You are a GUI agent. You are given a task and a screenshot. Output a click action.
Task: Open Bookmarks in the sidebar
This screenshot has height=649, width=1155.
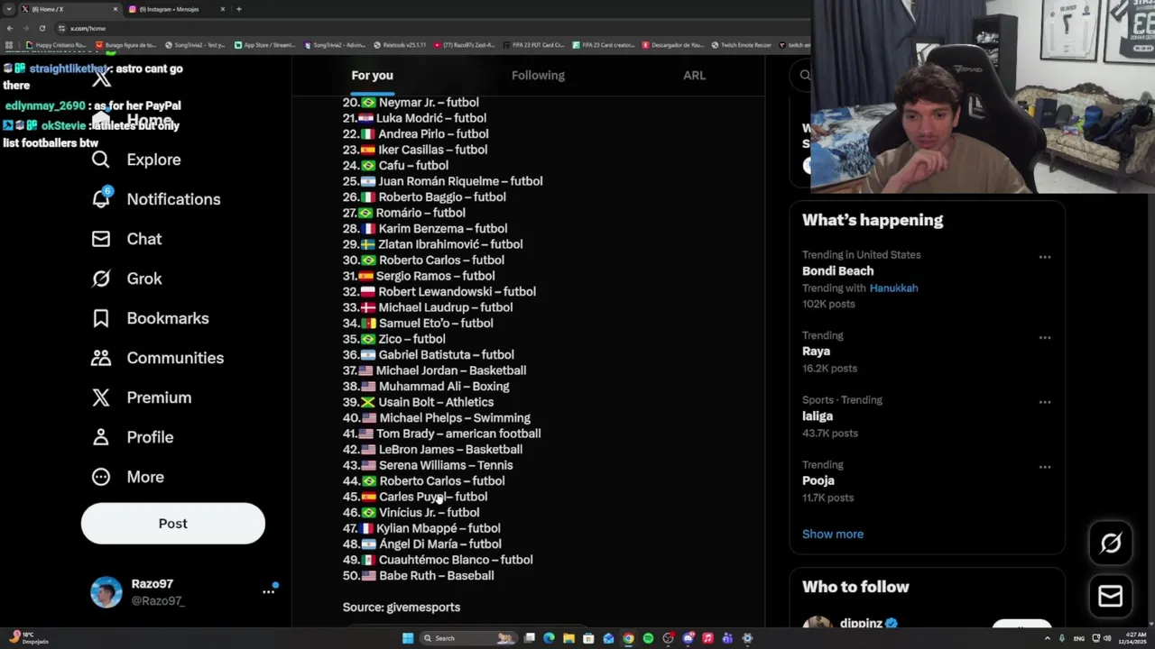150,318
